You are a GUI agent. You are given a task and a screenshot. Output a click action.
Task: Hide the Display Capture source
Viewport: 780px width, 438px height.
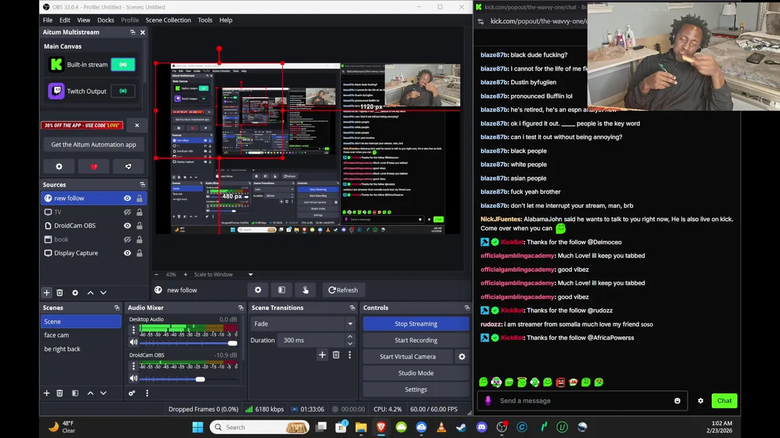tap(127, 253)
